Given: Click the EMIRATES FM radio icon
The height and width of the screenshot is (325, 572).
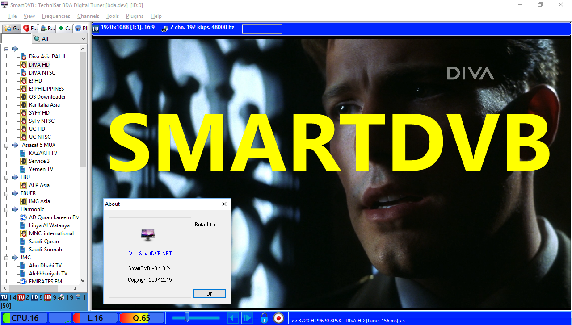Looking at the screenshot, I should (23, 282).
